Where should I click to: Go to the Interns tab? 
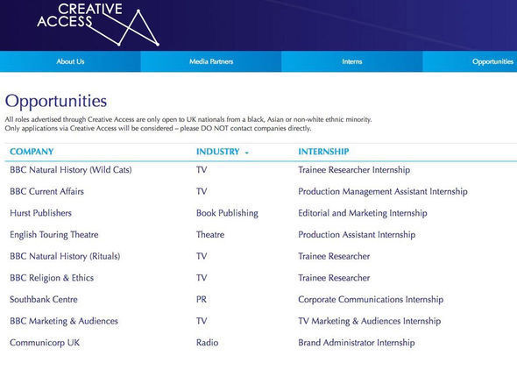point(351,61)
